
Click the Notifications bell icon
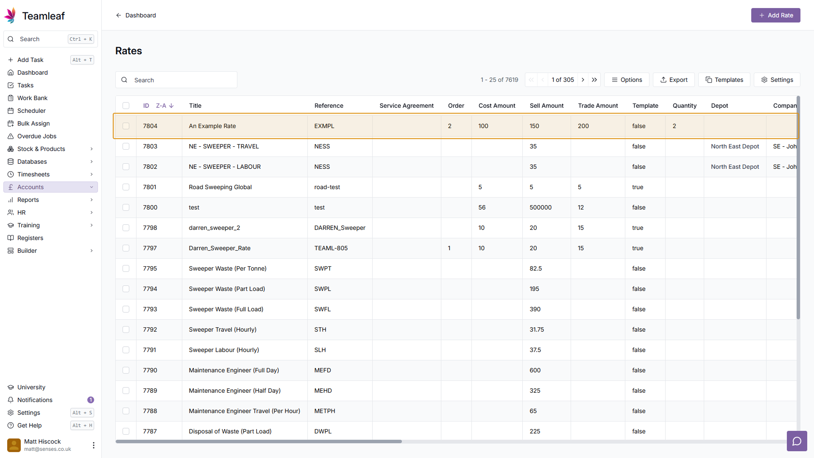[x=11, y=400]
